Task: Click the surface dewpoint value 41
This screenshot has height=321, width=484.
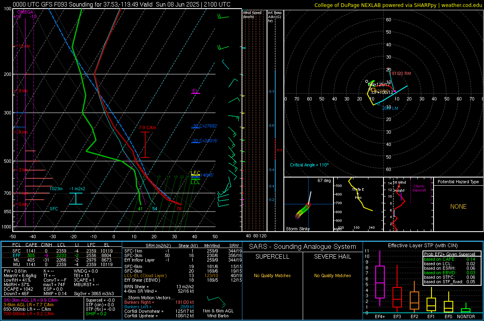Action: pos(140,209)
